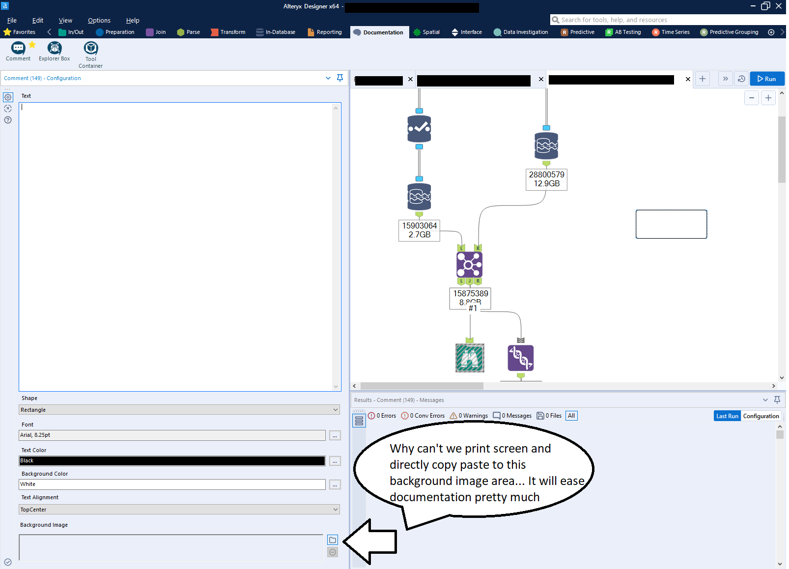This screenshot has width=789, height=569.
Task: Open the Text Color picker
Action: 335,460
